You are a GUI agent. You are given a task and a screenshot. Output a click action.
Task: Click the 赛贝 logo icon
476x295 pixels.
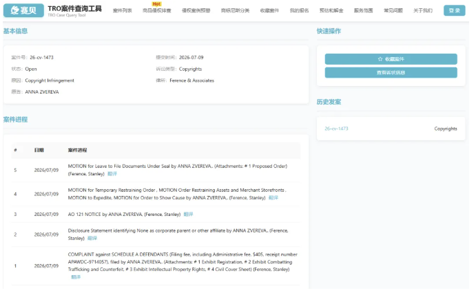coord(23,10)
